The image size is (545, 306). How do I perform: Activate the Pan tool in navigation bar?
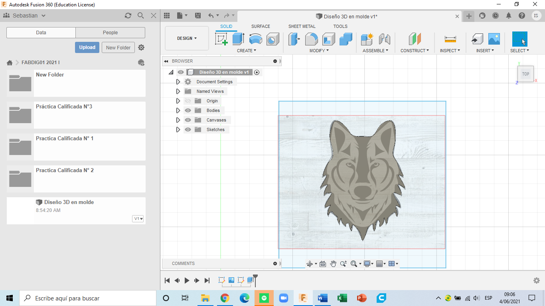point(333,263)
